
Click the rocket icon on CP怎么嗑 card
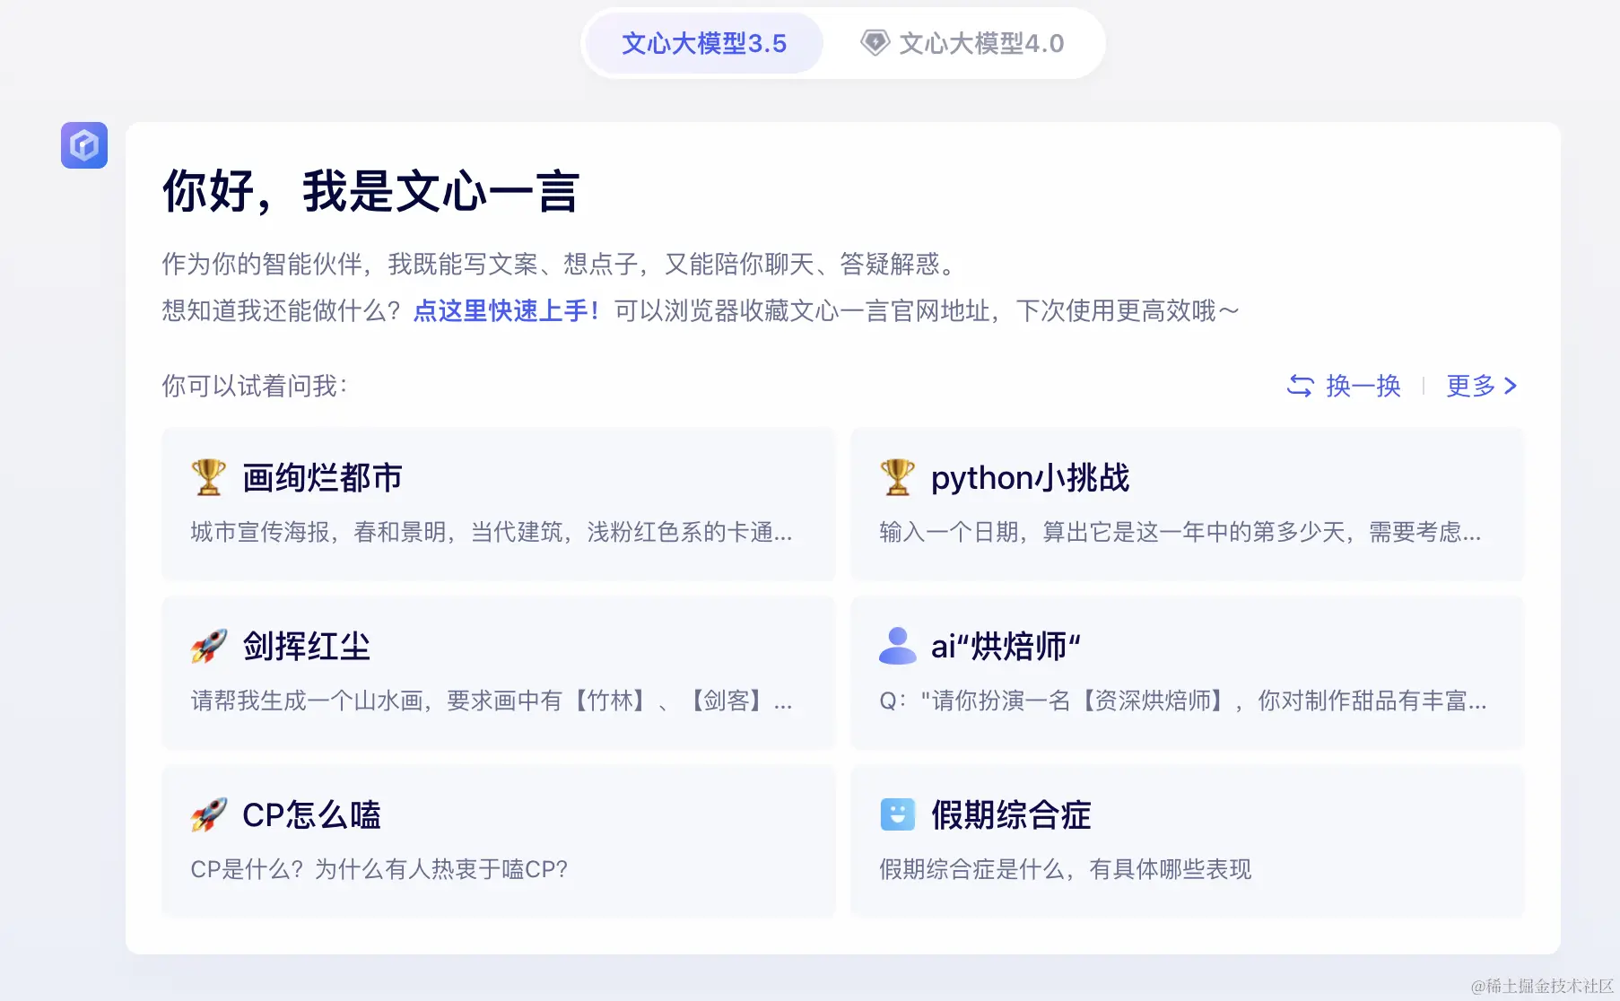point(208,814)
